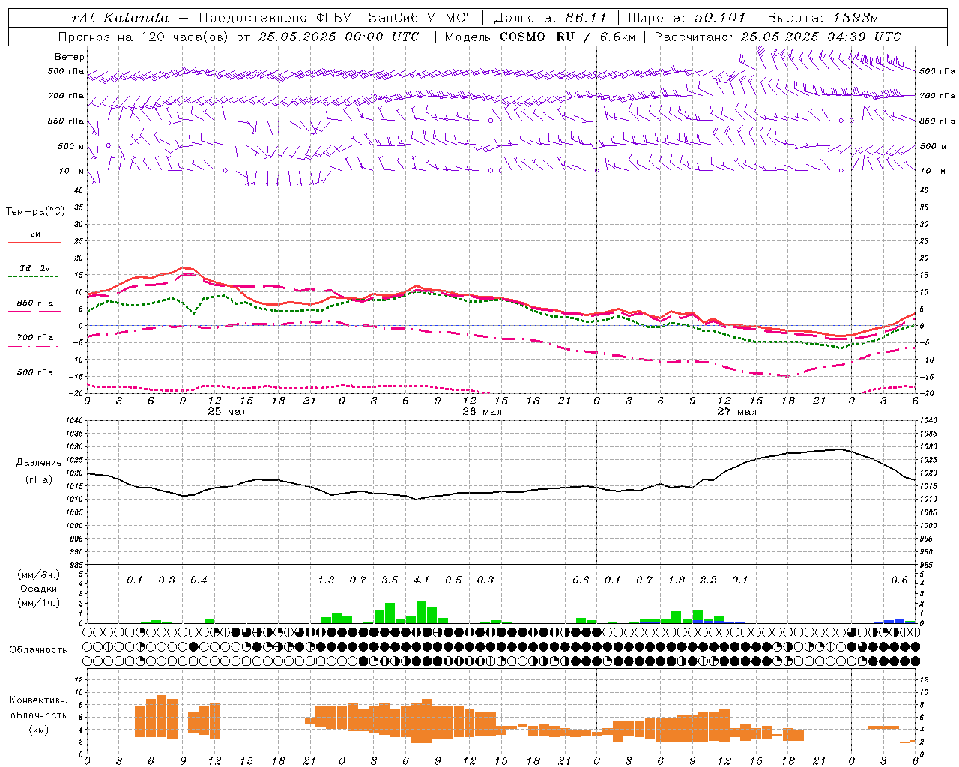Click the "1040" label on left pressure axis

coord(73,421)
